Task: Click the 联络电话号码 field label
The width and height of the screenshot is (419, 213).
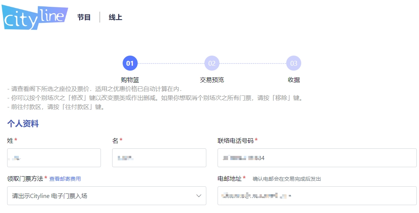Action: click(235, 140)
